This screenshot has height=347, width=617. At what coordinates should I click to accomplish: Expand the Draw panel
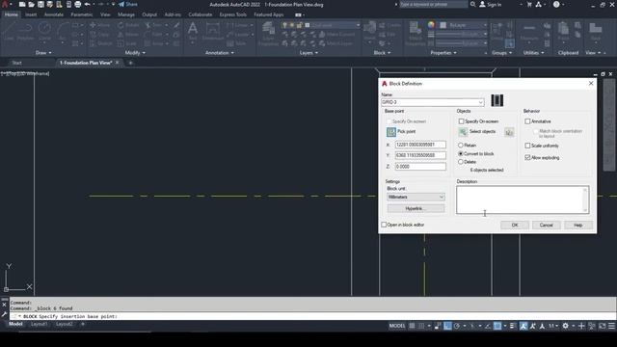pyautogui.click(x=43, y=53)
